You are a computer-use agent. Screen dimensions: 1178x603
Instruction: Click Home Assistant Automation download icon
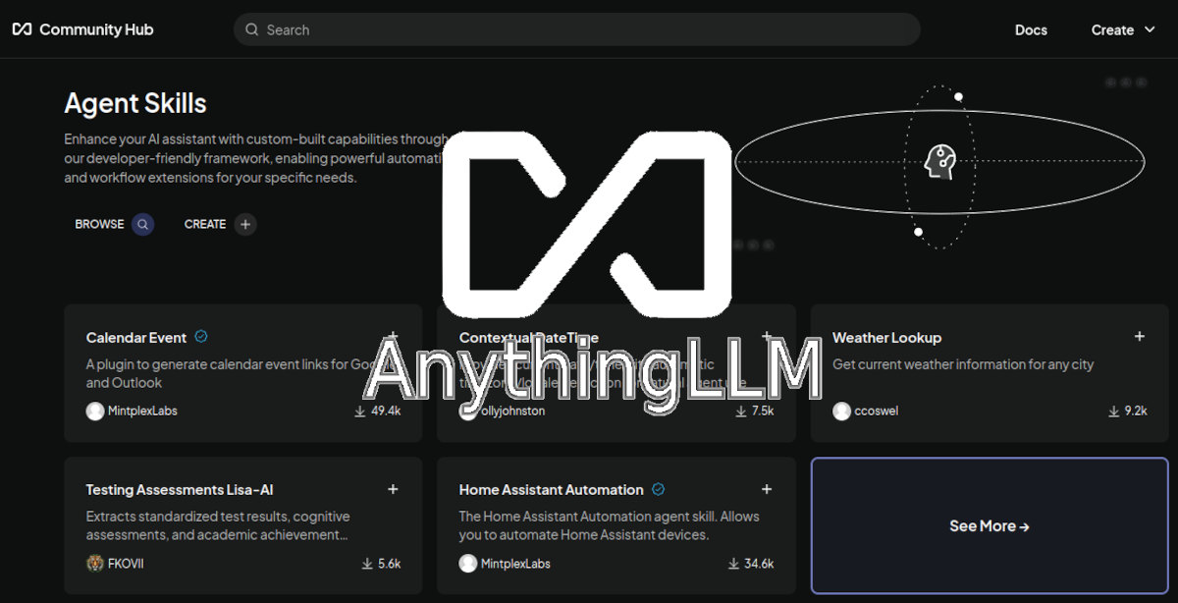tap(733, 563)
